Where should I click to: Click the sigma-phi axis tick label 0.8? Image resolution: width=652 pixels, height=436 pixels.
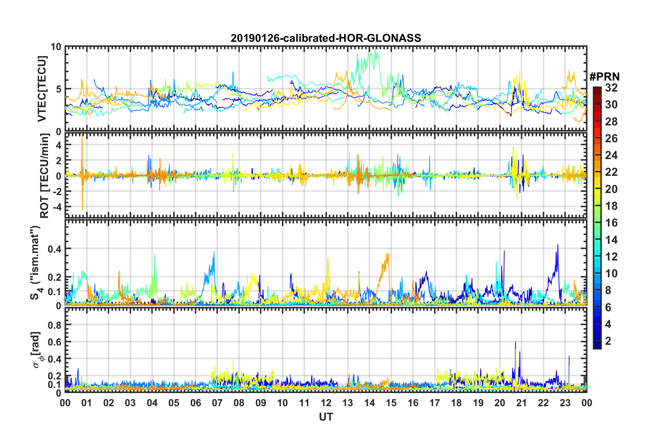55,325
